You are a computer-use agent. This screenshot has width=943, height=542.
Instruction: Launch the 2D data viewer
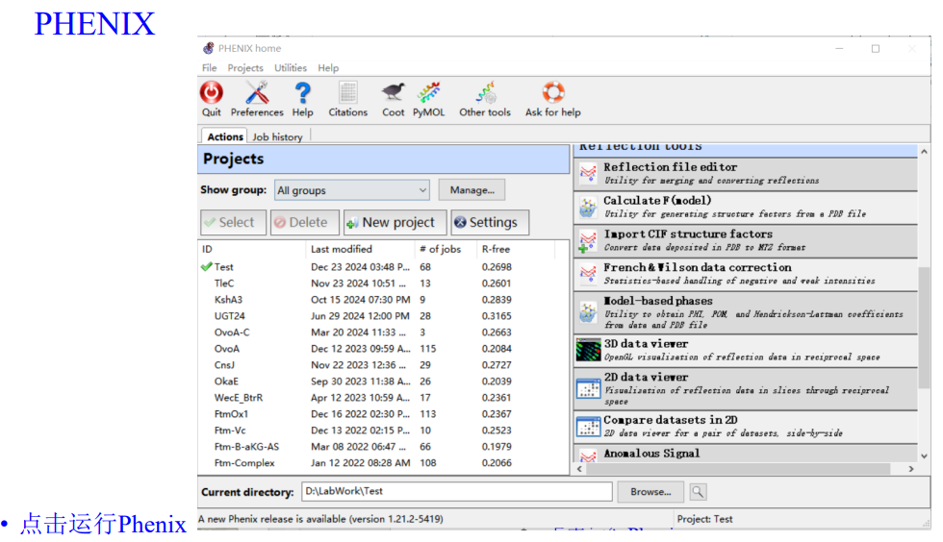point(746,389)
